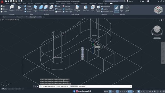Switch to the Drawing1 file tab

click(x=20, y=17)
